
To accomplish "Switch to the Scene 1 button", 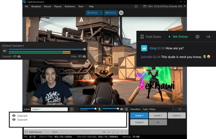I will (x=139, y=116).
